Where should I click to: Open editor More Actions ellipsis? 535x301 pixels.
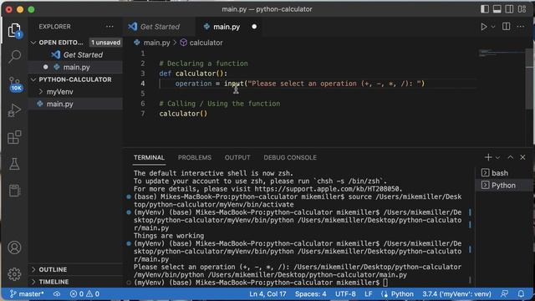pyautogui.click(x=521, y=27)
